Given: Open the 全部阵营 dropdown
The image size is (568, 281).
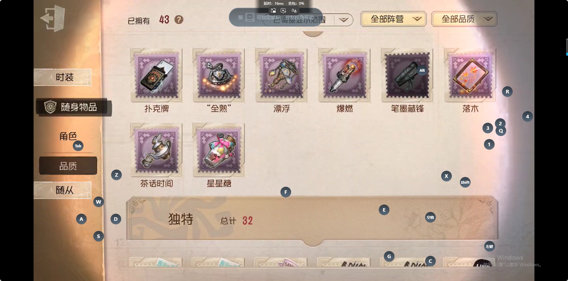Looking at the screenshot, I should coord(393,19).
